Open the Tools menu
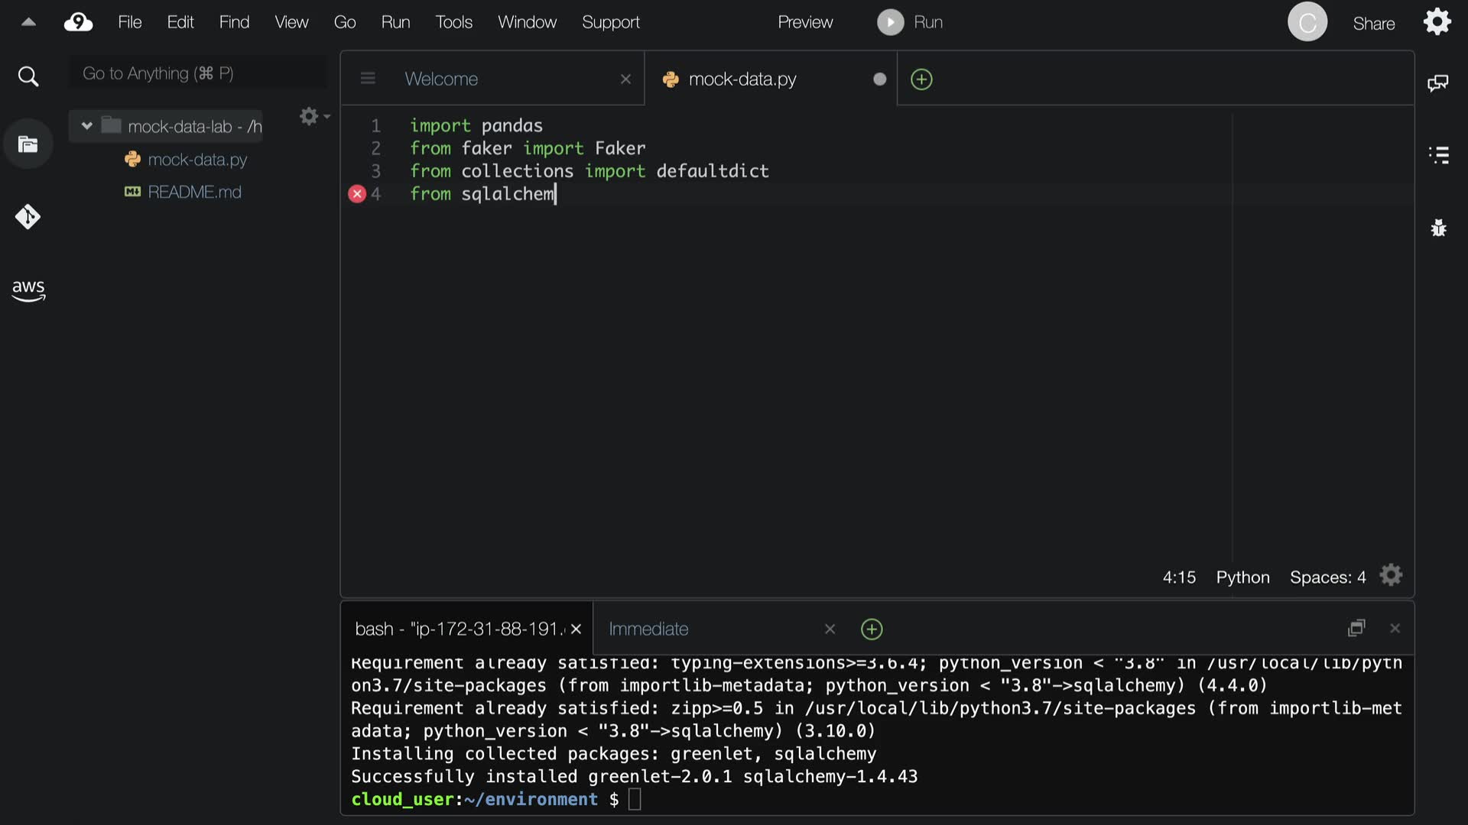 453,22
